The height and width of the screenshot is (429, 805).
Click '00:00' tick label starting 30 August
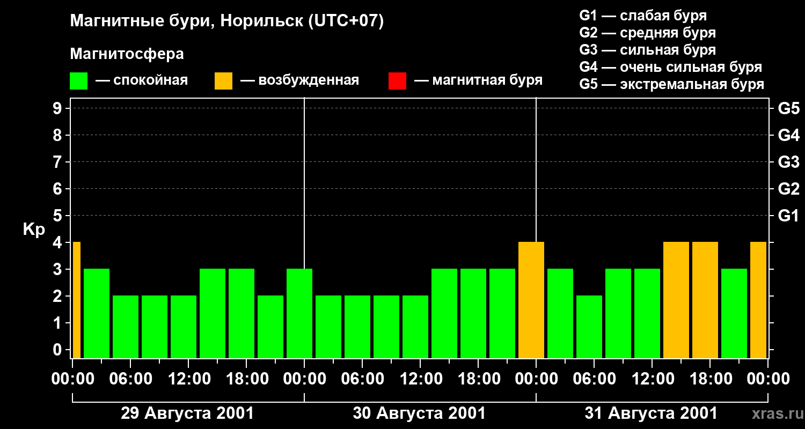coord(305,379)
